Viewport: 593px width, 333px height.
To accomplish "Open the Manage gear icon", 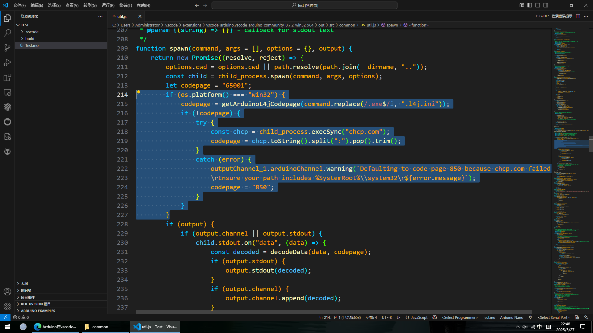I will coord(7,306).
